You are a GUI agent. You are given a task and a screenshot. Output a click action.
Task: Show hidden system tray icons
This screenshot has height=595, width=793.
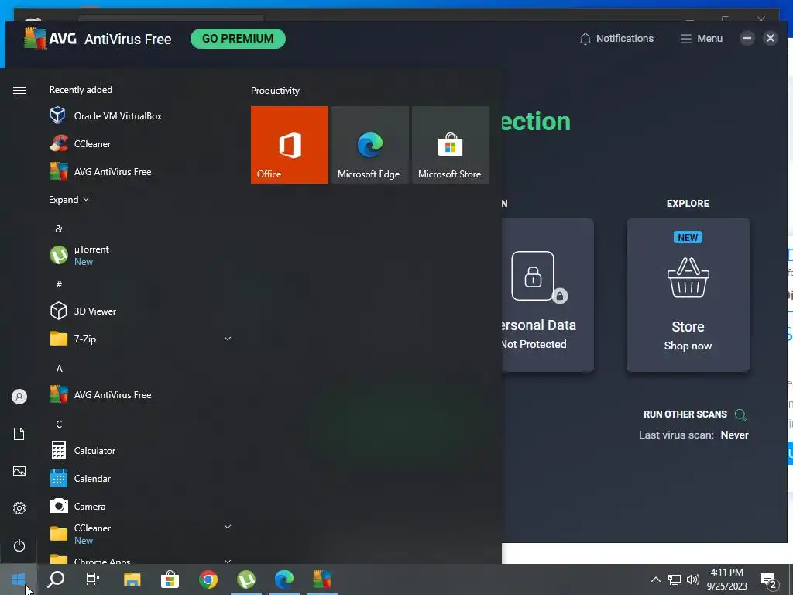(655, 580)
